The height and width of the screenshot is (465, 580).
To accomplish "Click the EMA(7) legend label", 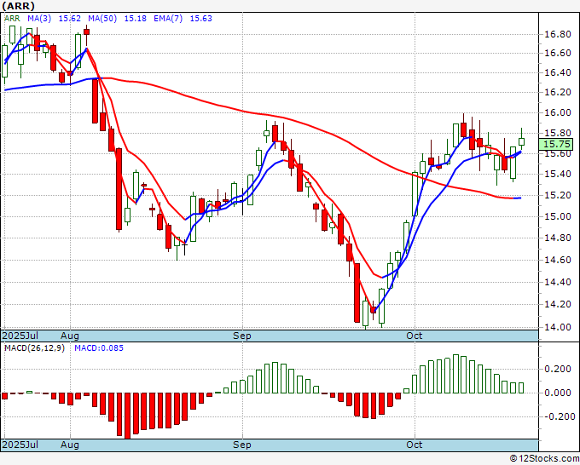I will coord(168,19).
